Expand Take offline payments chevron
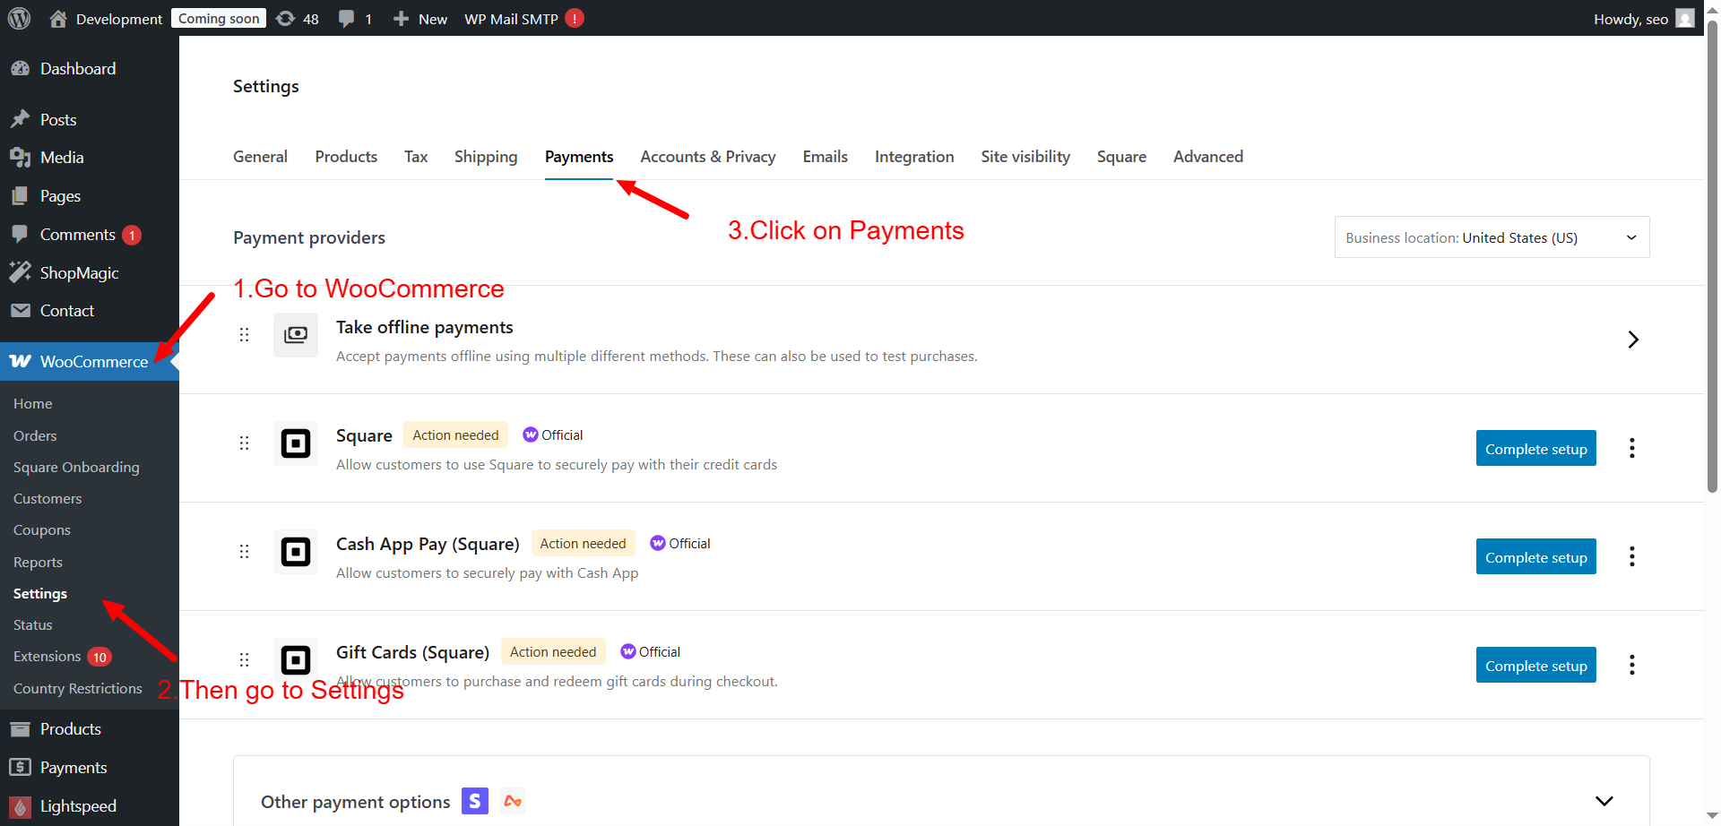Viewport: 1721px width, 826px height. (1633, 340)
